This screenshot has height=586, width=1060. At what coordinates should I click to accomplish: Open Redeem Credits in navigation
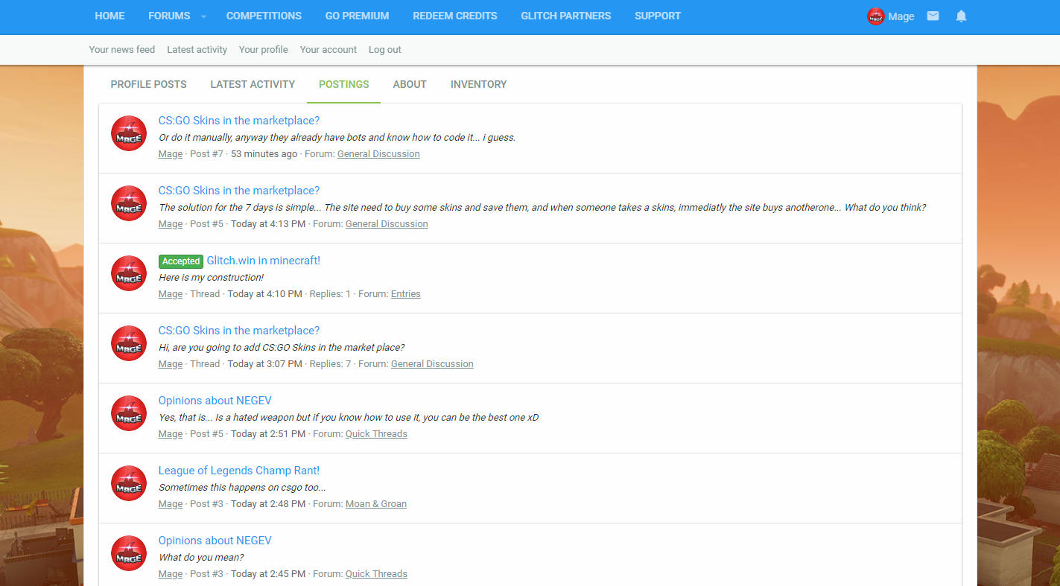pos(454,16)
